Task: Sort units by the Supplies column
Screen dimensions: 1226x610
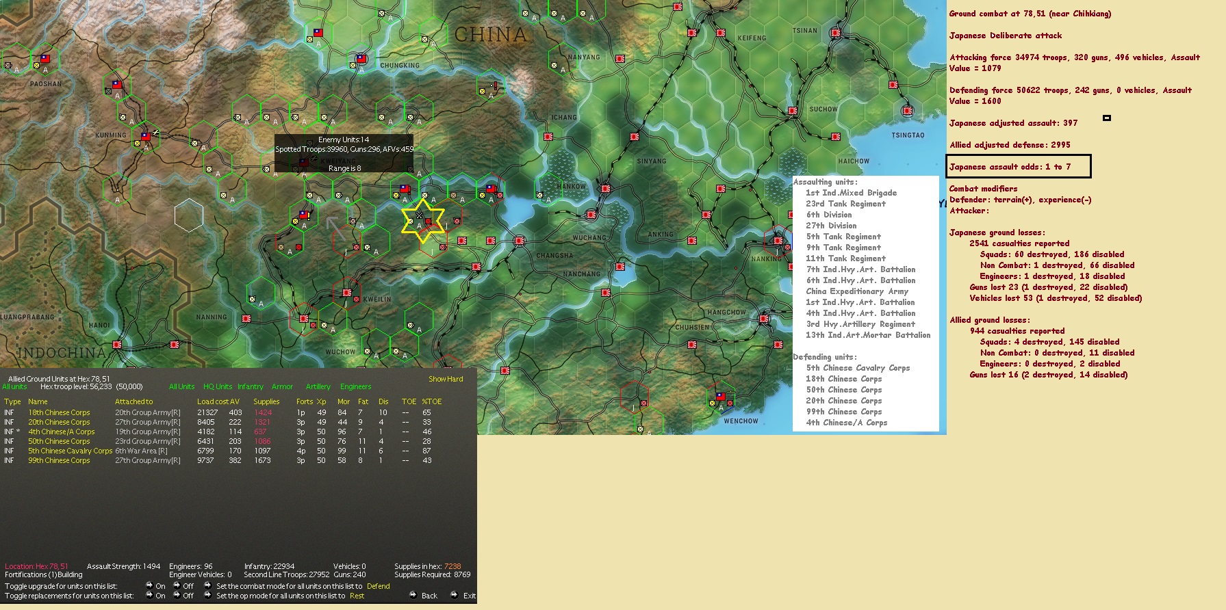Action: tap(266, 401)
